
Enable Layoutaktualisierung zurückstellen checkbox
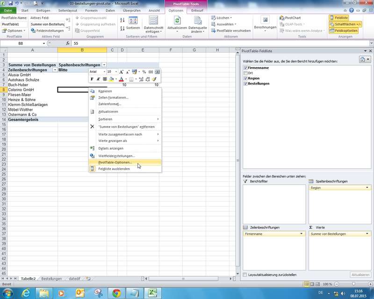(245, 275)
